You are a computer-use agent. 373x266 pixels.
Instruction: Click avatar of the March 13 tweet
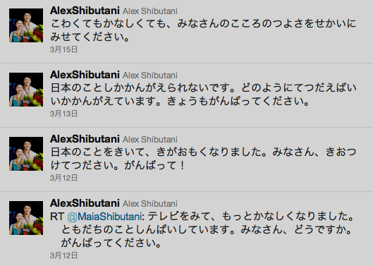coord(26,90)
